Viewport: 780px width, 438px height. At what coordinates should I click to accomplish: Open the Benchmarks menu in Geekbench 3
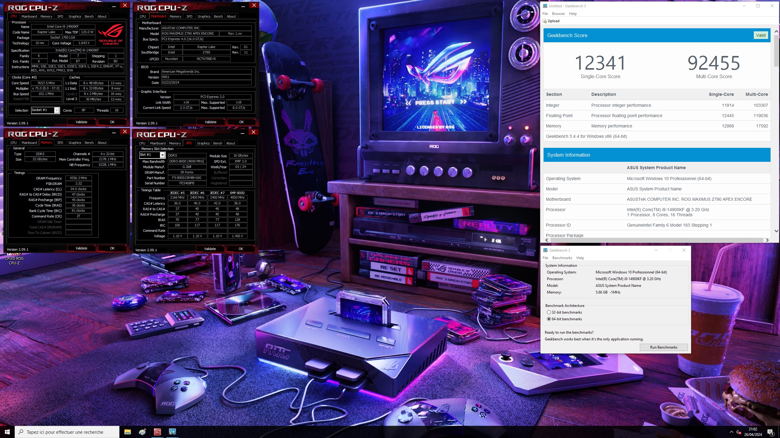[x=562, y=258]
